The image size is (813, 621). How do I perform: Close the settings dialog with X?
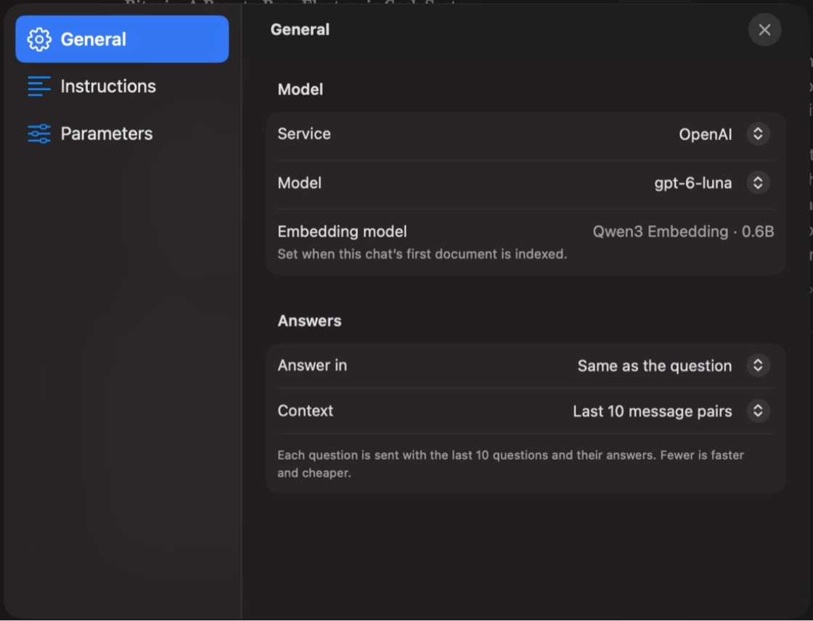point(764,30)
